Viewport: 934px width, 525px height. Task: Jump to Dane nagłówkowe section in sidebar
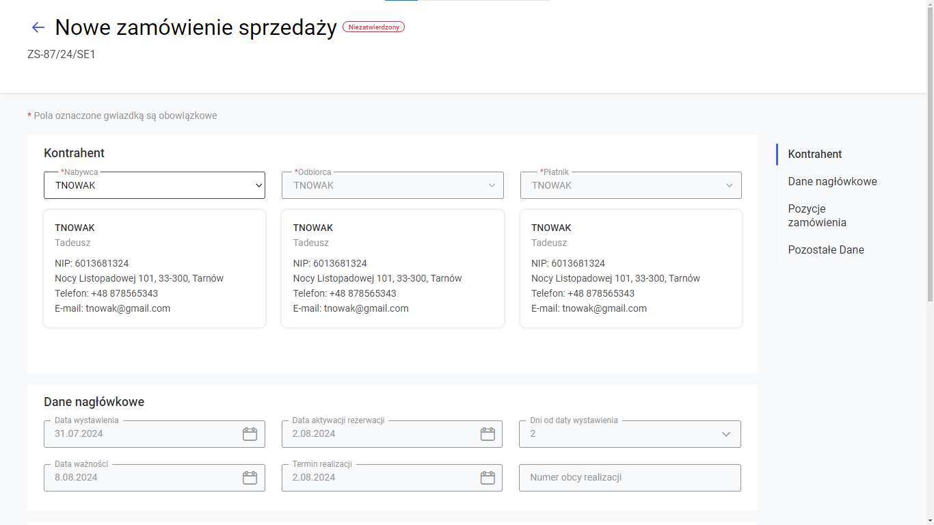832,182
